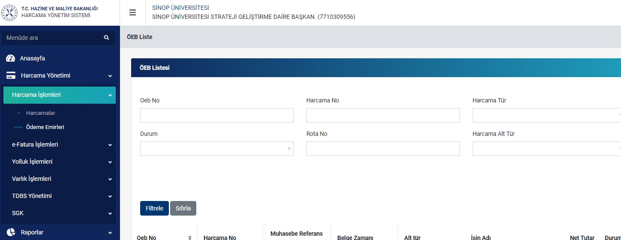
Task: Click the Belge Zamanı column header
Action: point(355,237)
